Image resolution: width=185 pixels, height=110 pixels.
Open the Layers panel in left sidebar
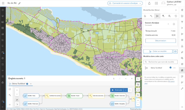pyautogui.click(x=3, y=16)
